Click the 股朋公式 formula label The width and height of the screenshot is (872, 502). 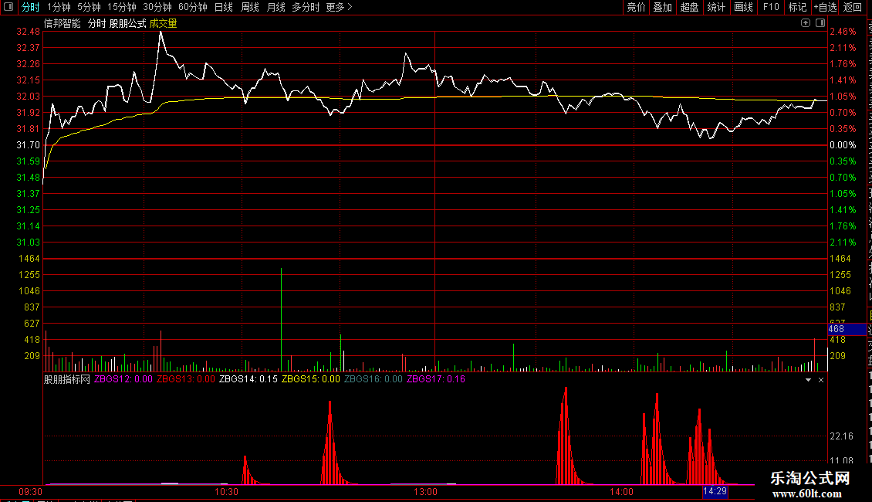click(x=128, y=23)
